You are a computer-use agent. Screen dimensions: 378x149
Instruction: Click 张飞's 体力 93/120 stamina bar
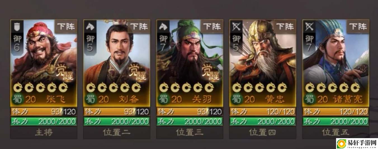44,112
